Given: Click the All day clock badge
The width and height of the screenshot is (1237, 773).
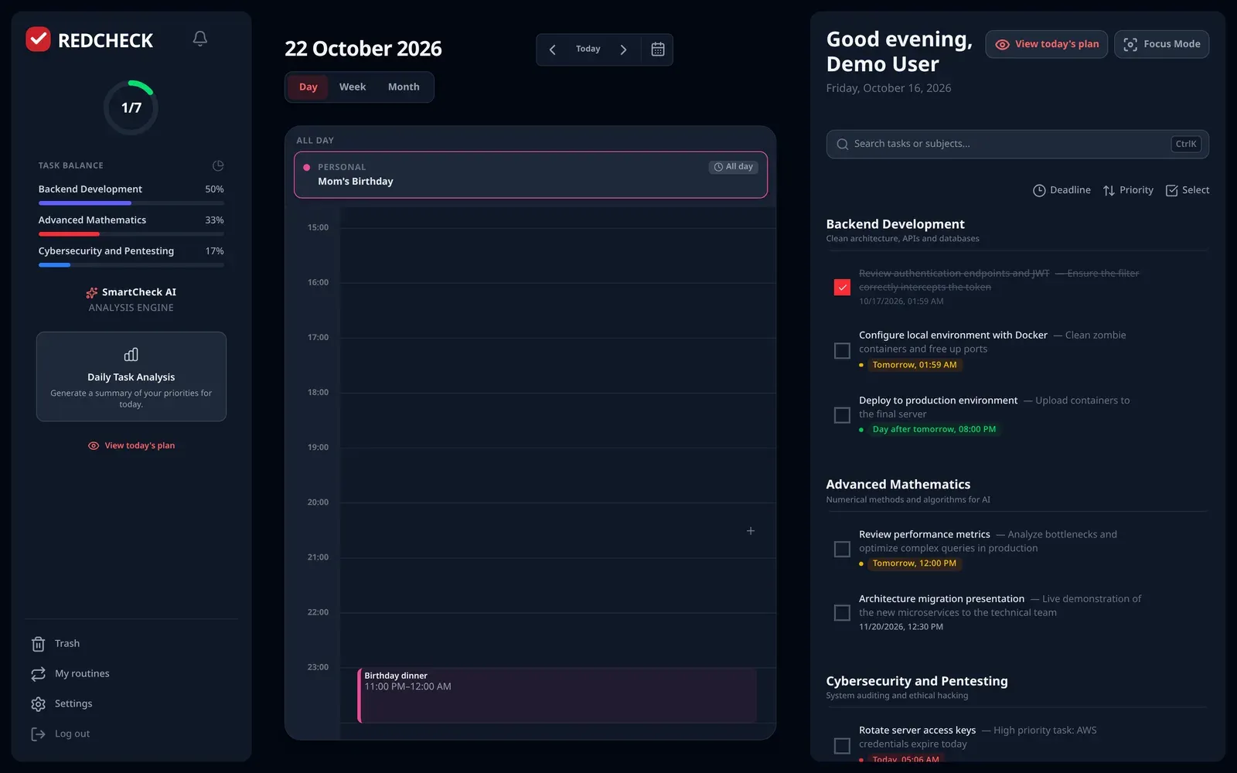Looking at the screenshot, I should coord(733,167).
